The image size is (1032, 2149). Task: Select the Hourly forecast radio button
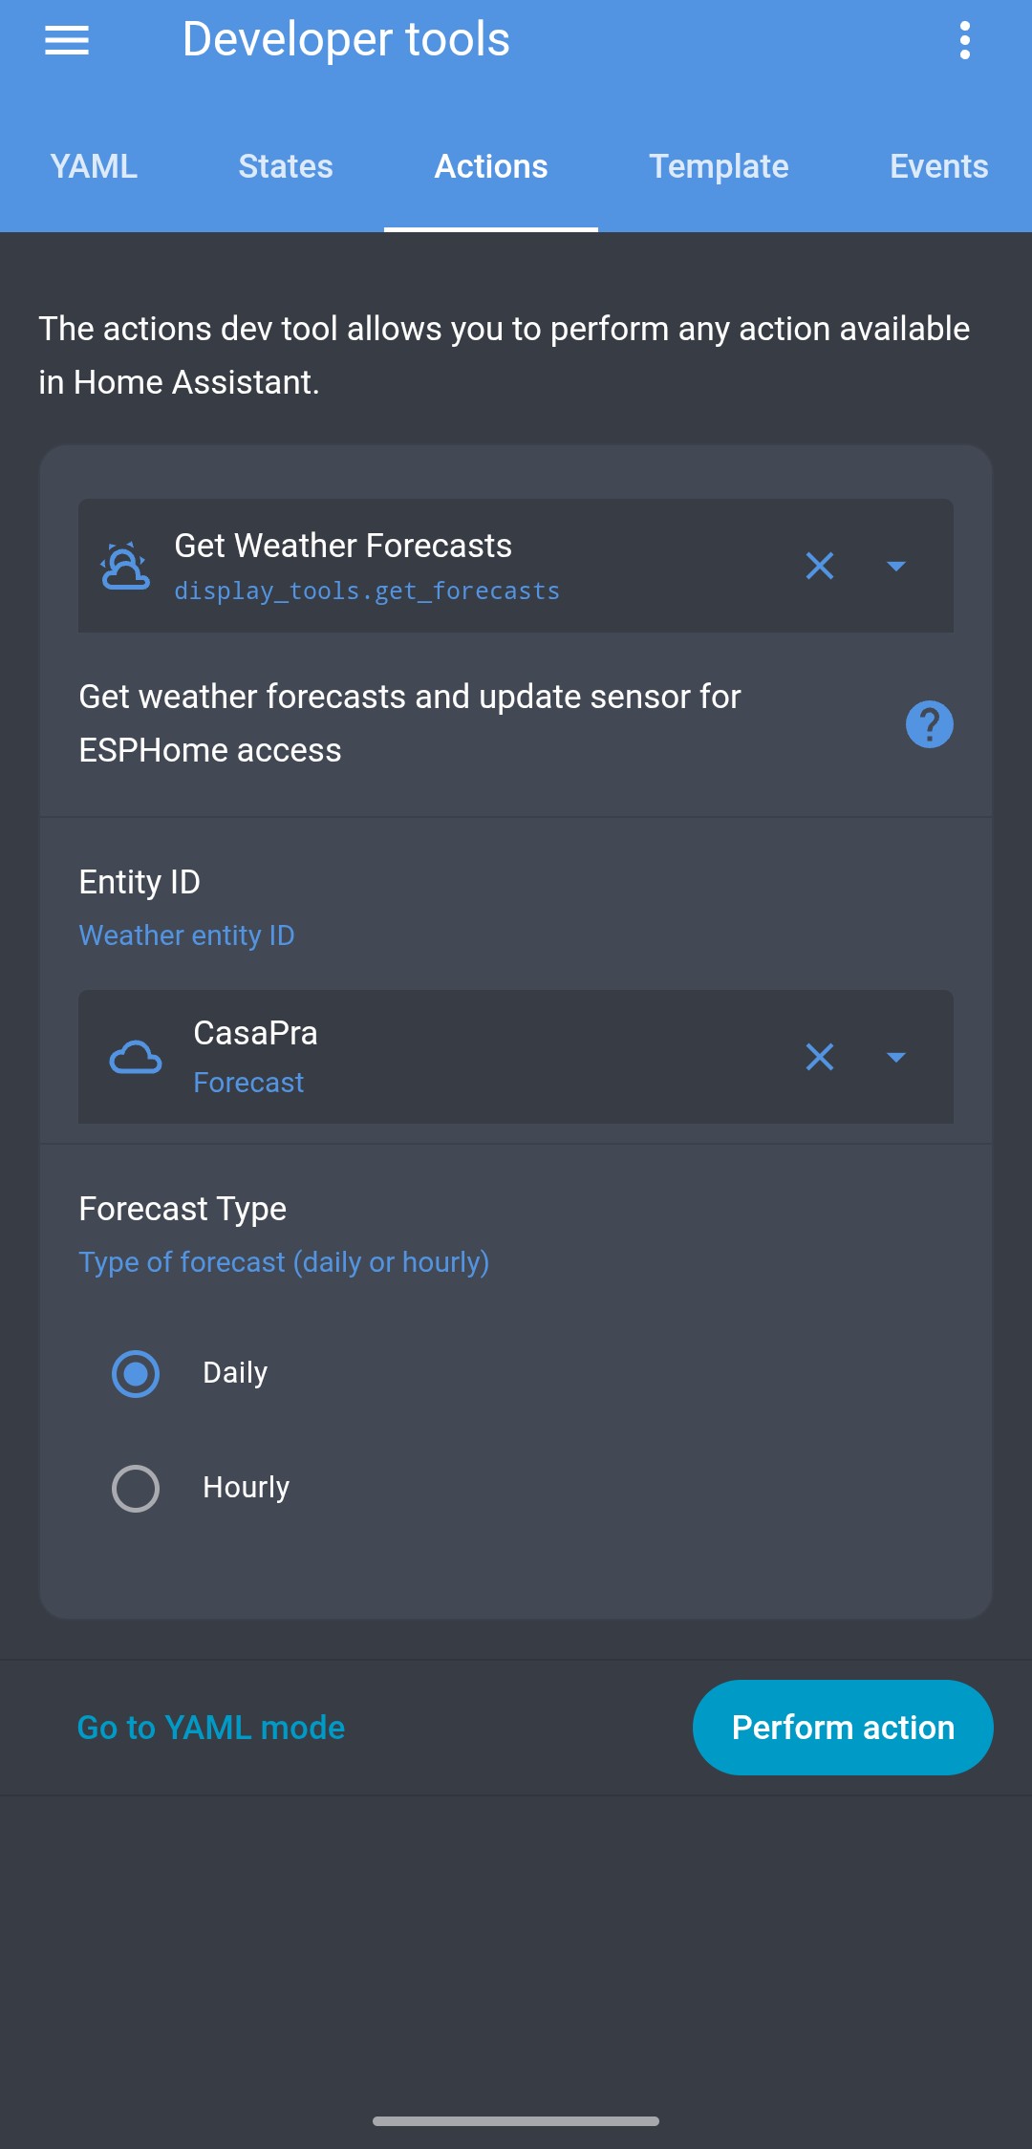coord(136,1488)
